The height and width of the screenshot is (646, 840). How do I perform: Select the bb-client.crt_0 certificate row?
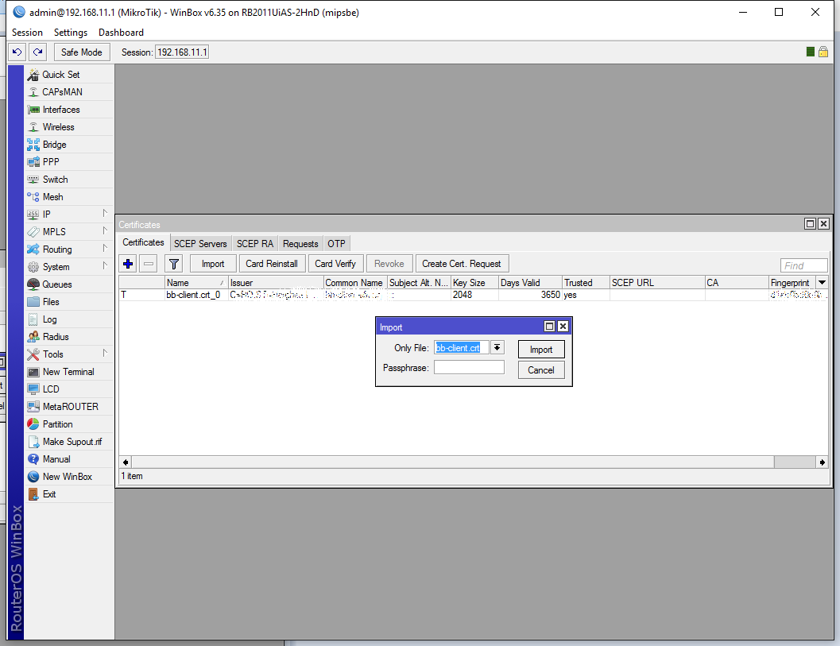[x=473, y=295]
